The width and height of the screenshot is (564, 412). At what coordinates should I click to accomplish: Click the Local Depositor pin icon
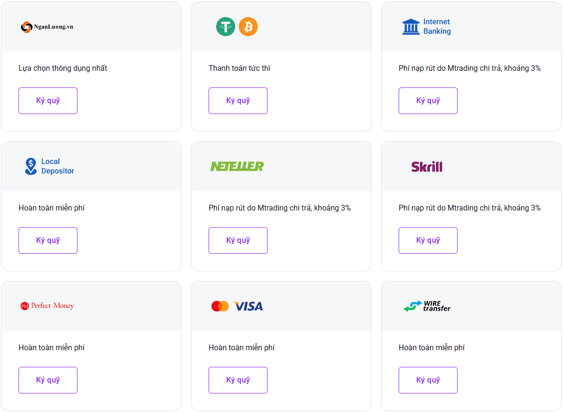[x=31, y=166]
